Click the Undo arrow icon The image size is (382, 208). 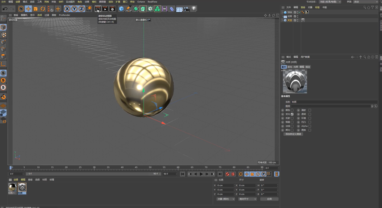(x=5, y=9)
